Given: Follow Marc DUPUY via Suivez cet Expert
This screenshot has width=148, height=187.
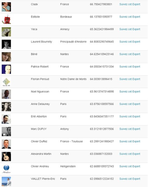Looking at the screenshot, I should [130, 129].
